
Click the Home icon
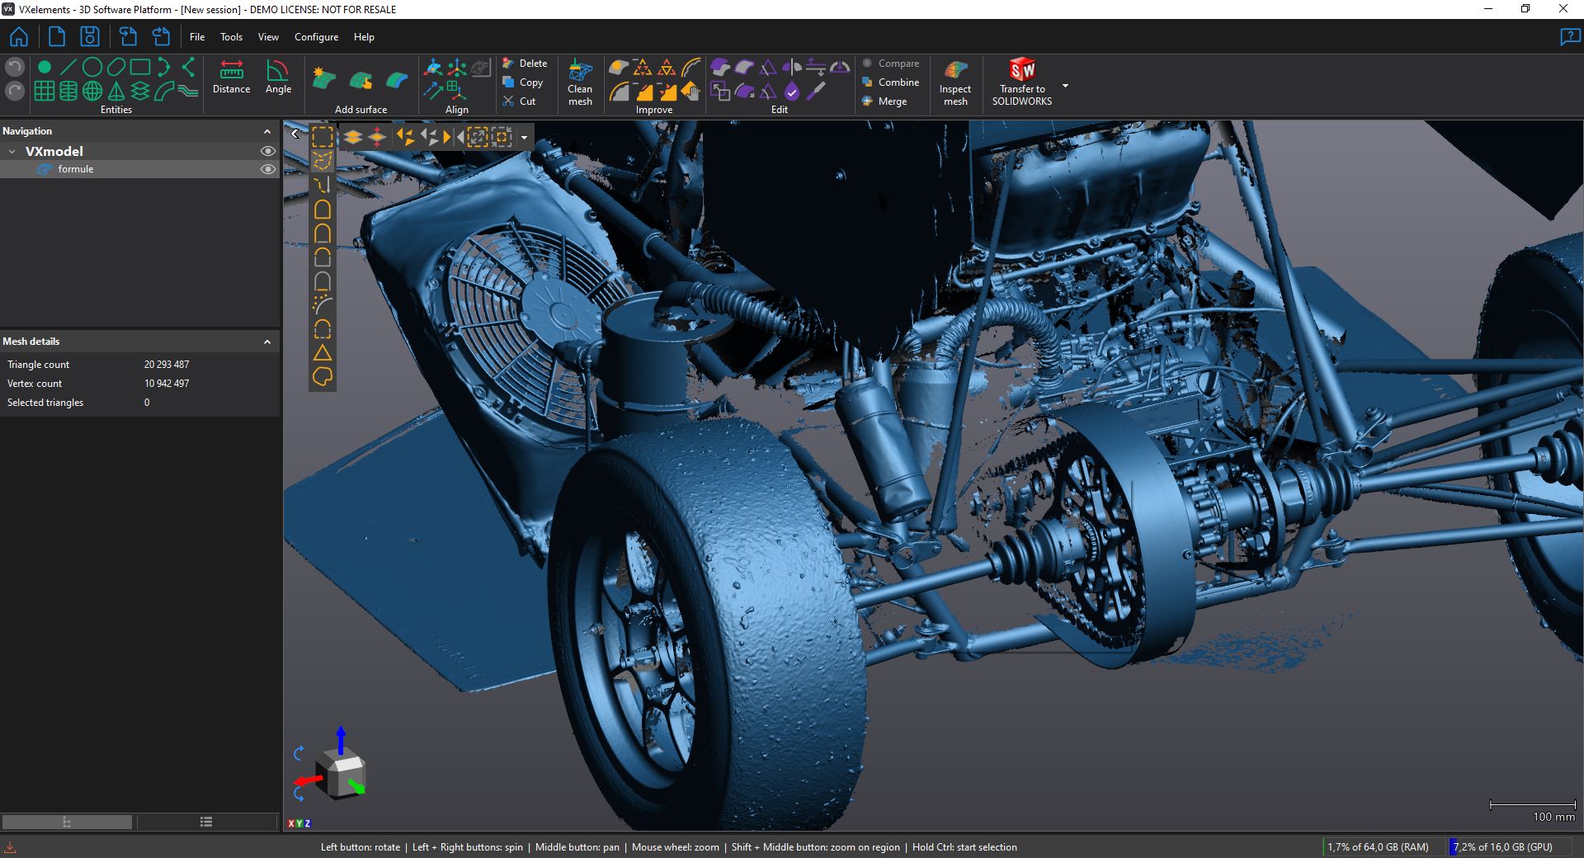pos(19,37)
